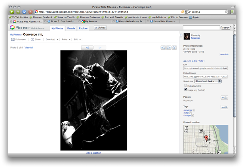Click the browser address URL field
244x168 pixels.
coord(109,12)
